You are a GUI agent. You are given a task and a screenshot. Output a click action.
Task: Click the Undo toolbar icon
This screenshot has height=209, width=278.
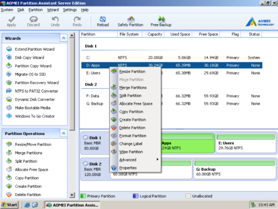pyautogui.click(x=55, y=21)
